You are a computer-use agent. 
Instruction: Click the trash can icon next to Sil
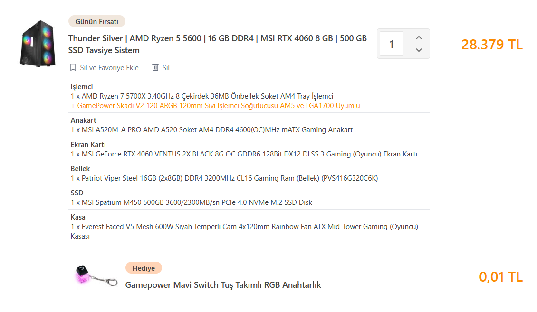(155, 67)
